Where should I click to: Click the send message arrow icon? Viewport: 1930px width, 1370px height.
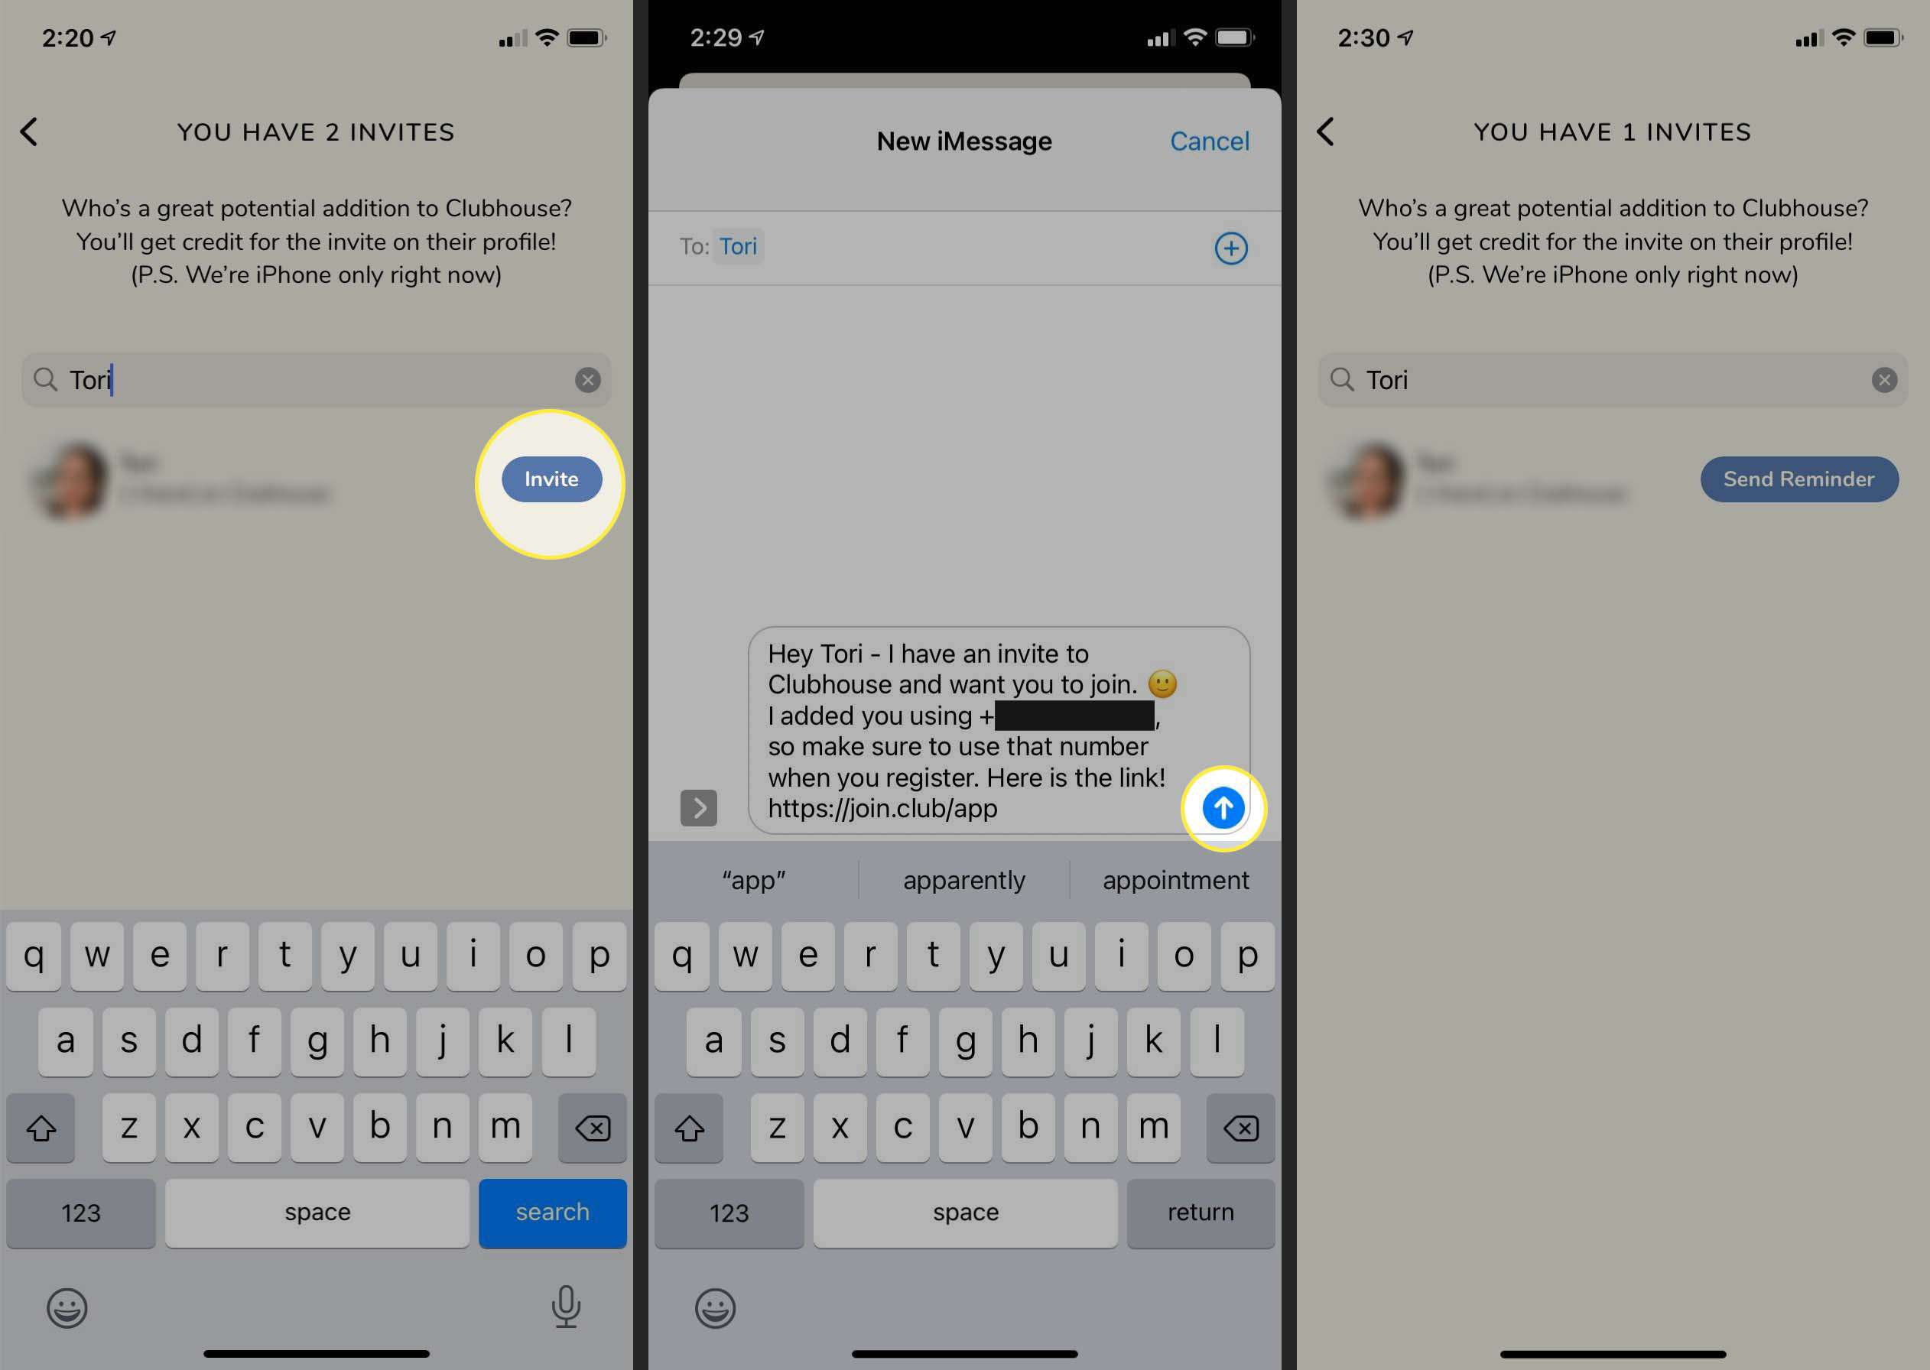(1221, 807)
